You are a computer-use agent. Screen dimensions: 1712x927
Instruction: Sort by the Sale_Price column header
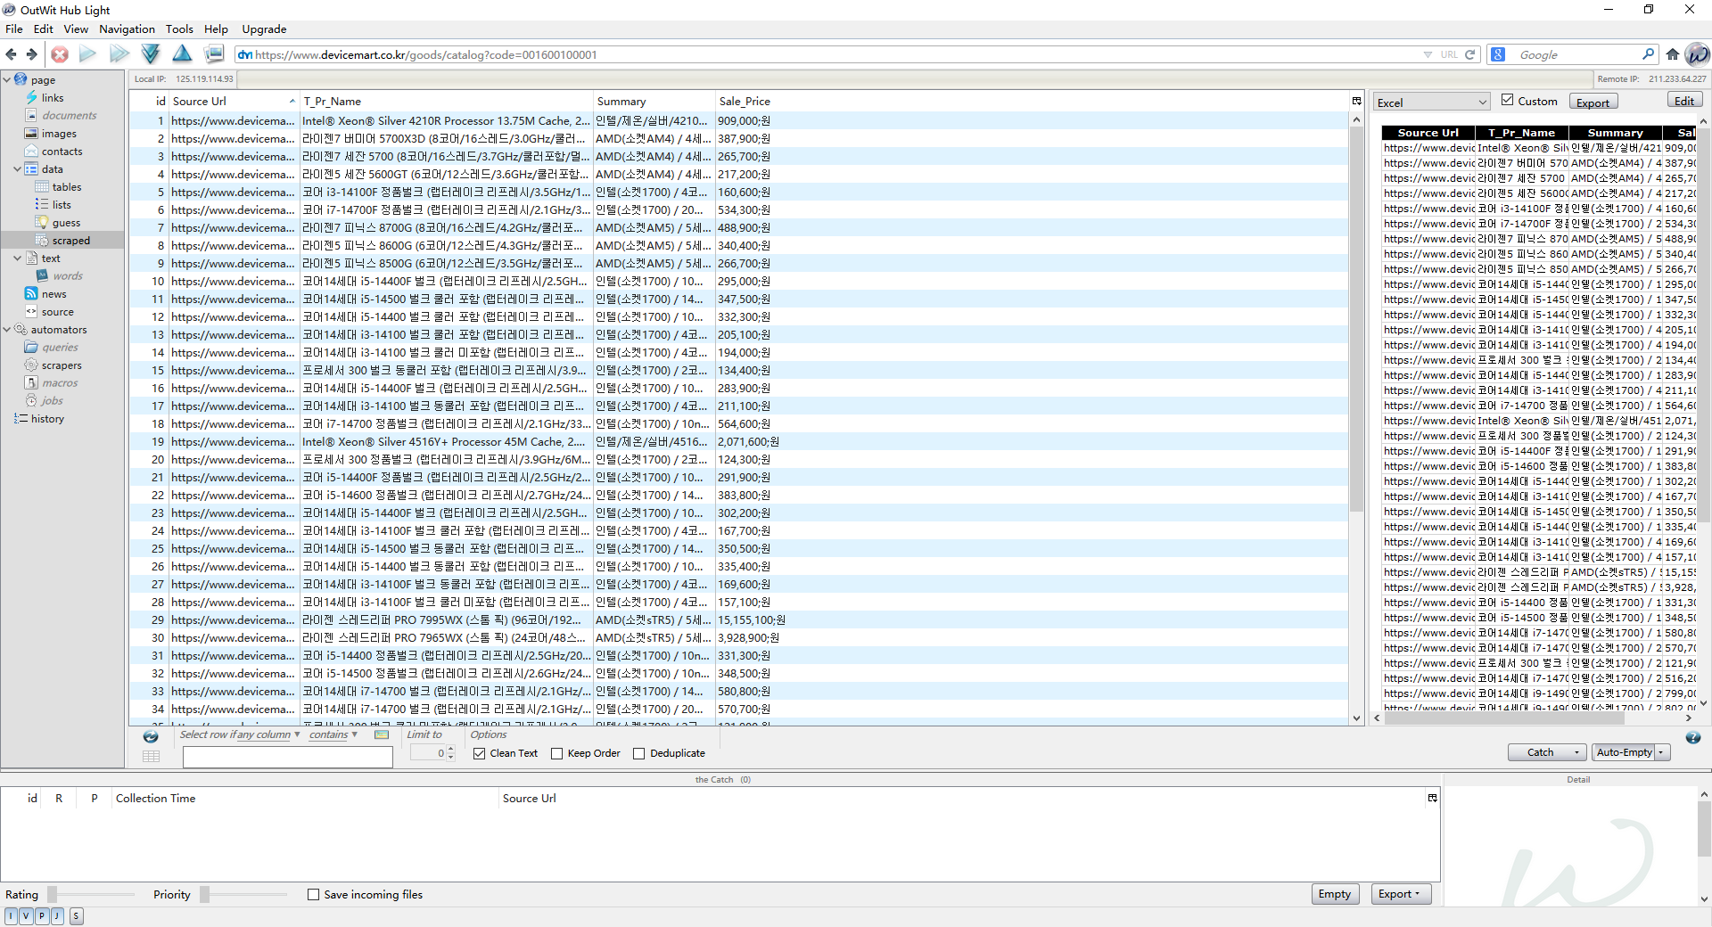(745, 101)
